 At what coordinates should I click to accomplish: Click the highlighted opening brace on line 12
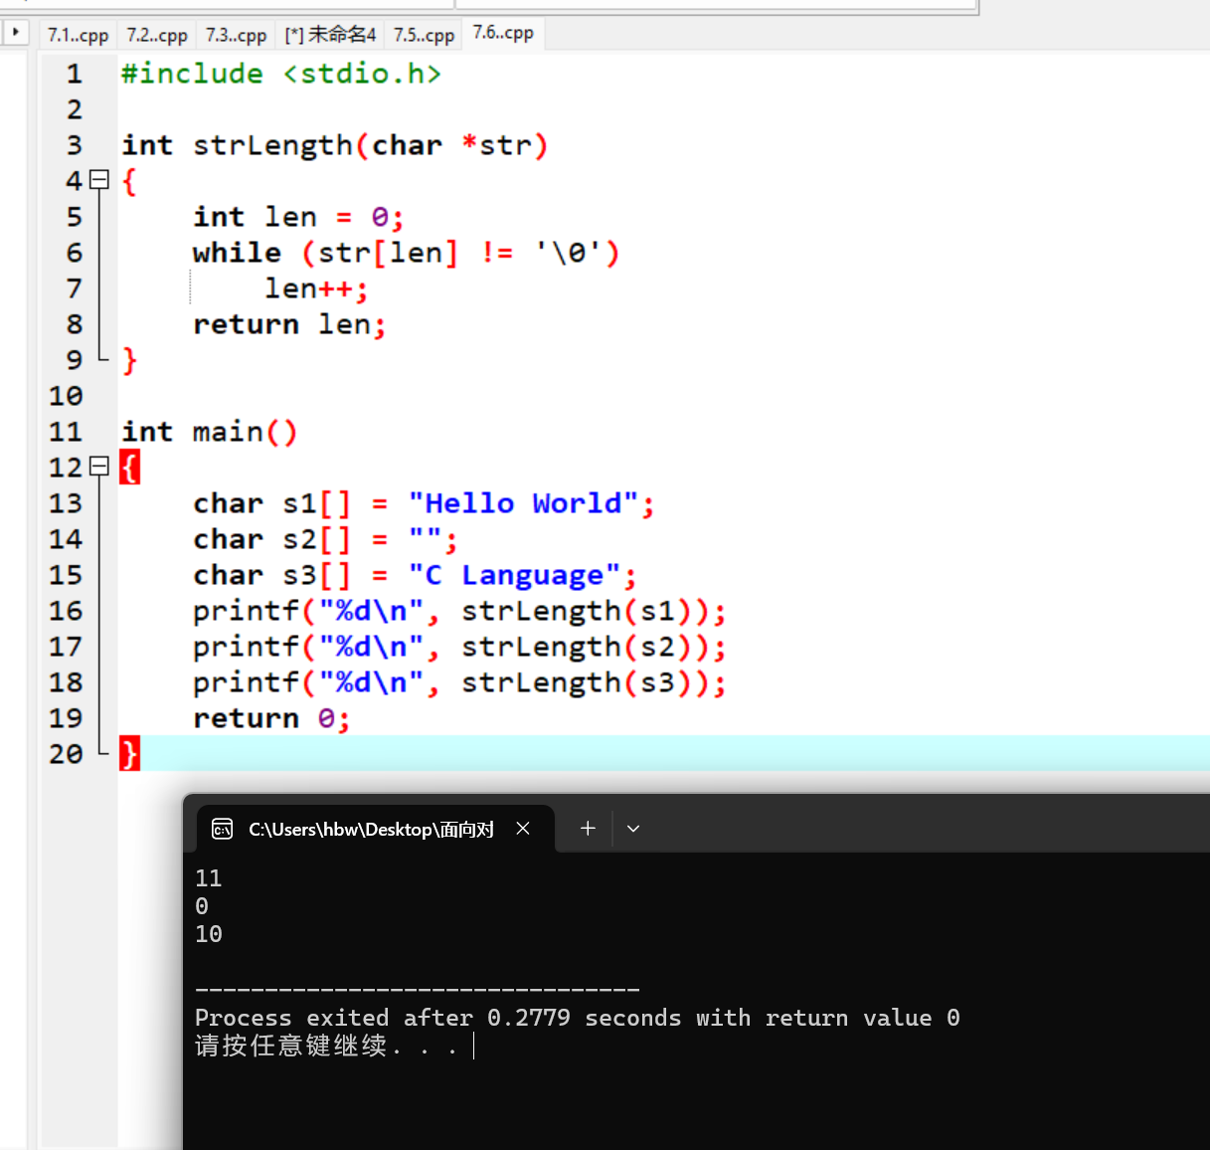pyautogui.click(x=129, y=468)
